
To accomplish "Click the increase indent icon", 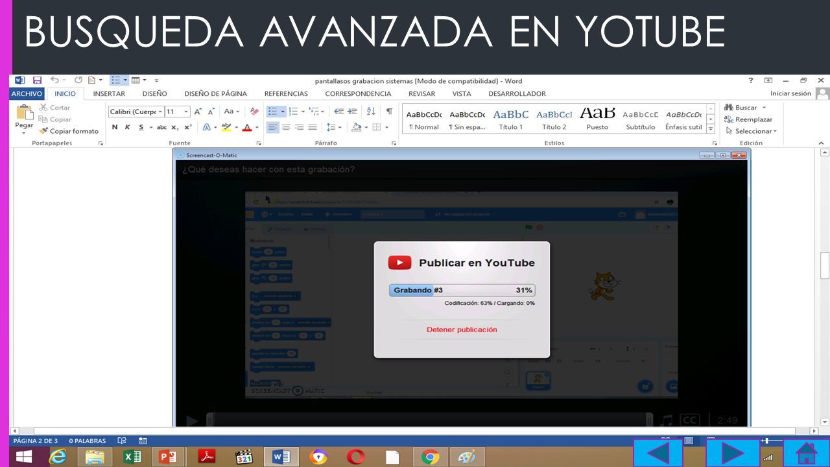I will (353, 112).
